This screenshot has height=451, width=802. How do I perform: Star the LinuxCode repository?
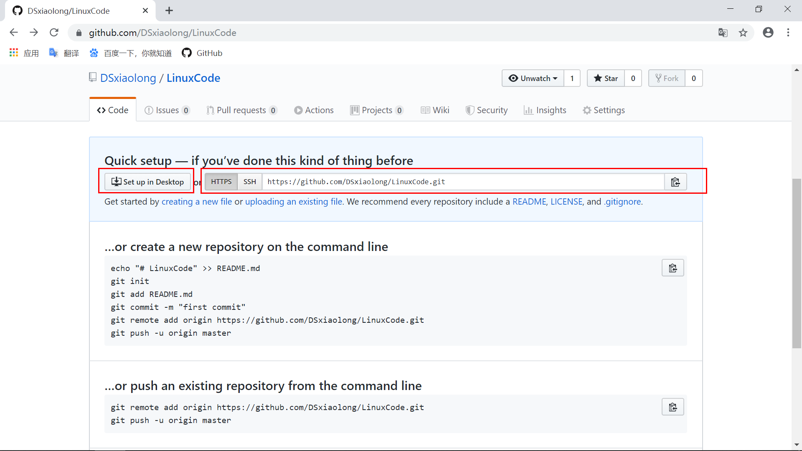coord(606,79)
